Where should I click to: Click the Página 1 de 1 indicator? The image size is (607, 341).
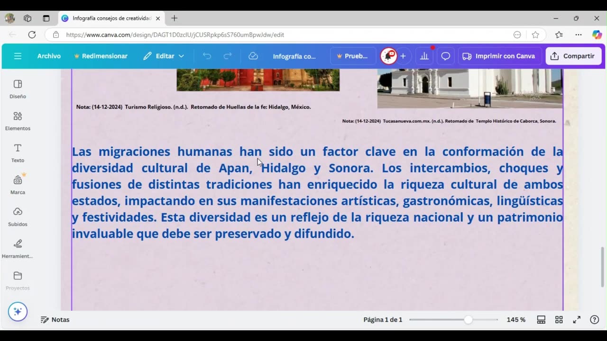383,320
